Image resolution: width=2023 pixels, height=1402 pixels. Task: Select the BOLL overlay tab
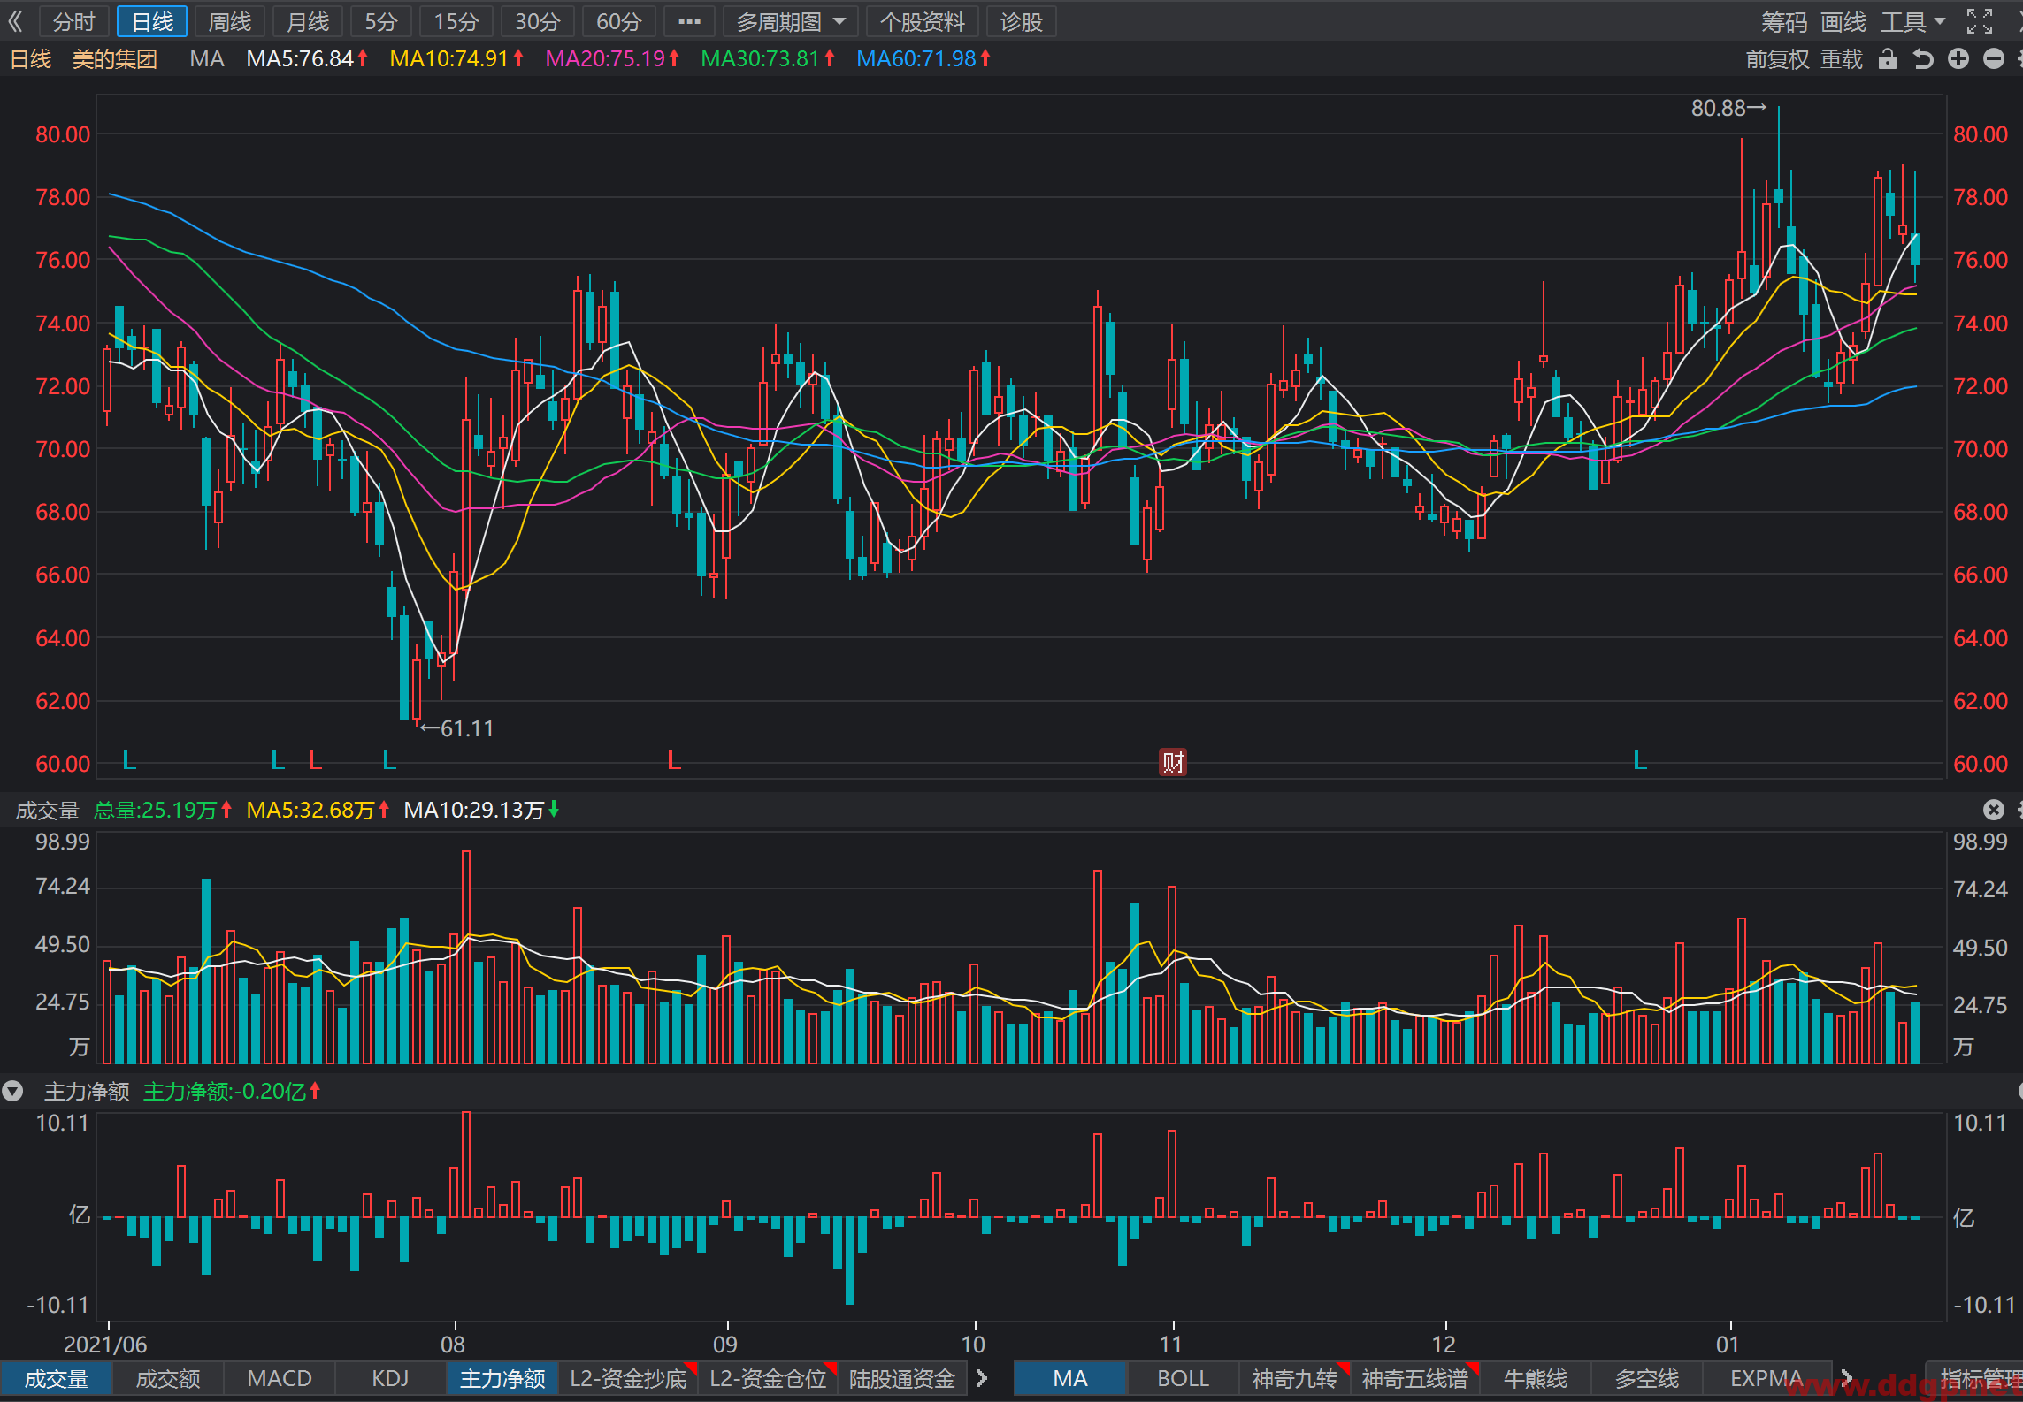point(1183,1379)
